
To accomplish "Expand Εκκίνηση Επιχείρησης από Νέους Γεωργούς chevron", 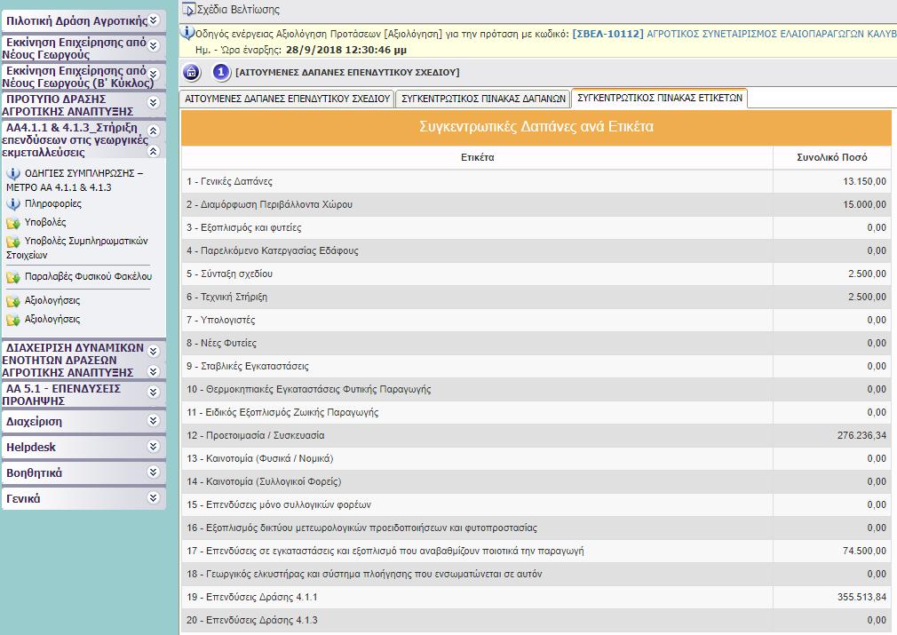I will pyautogui.click(x=154, y=45).
